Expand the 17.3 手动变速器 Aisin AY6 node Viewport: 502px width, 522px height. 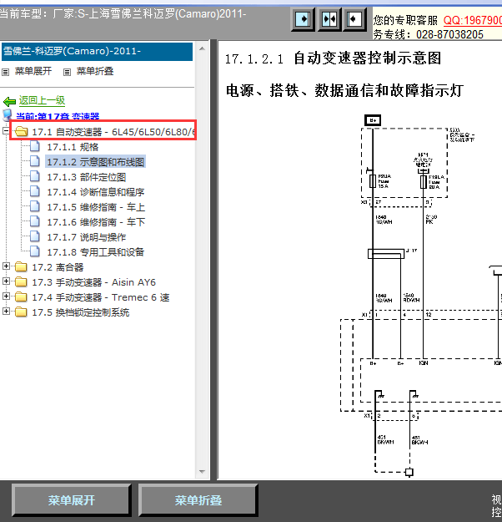(6, 281)
